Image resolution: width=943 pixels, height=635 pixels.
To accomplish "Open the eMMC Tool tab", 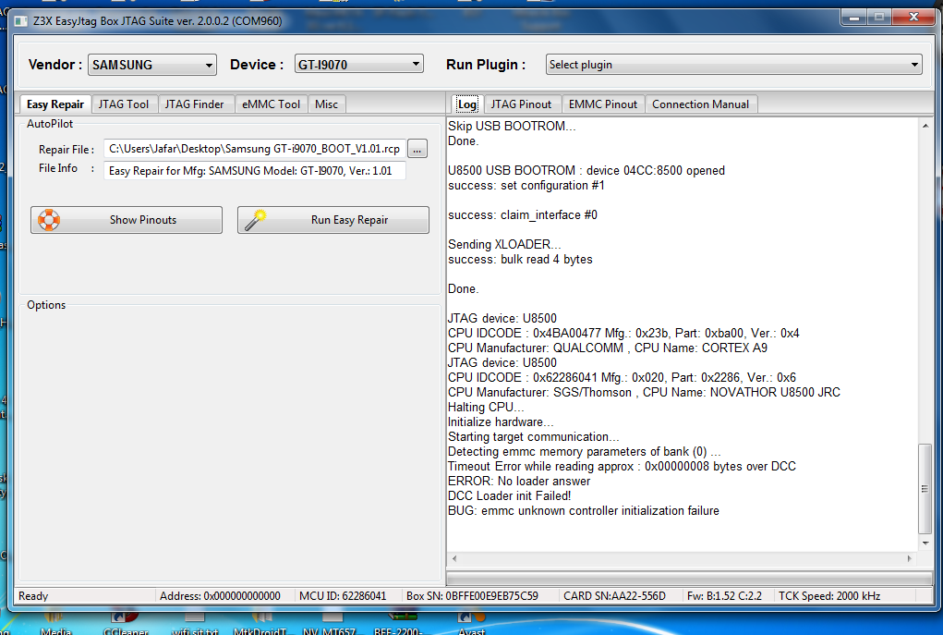I will pyautogui.click(x=272, y=104).
